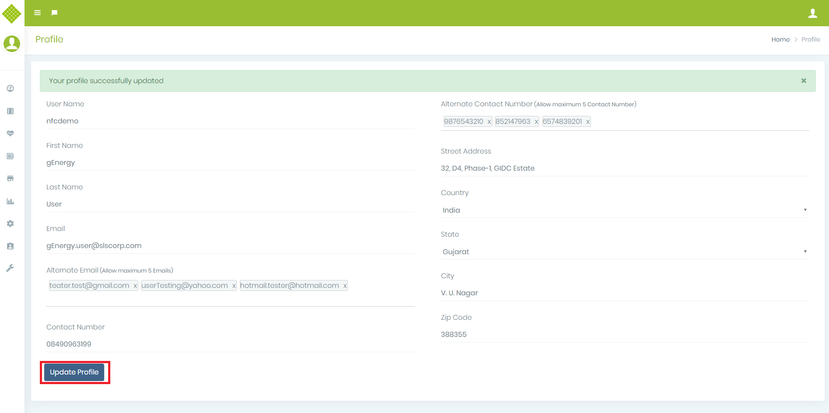Expand the Country dropdown showing India
This screenshot has height=413, width=829.
[625, 210]
